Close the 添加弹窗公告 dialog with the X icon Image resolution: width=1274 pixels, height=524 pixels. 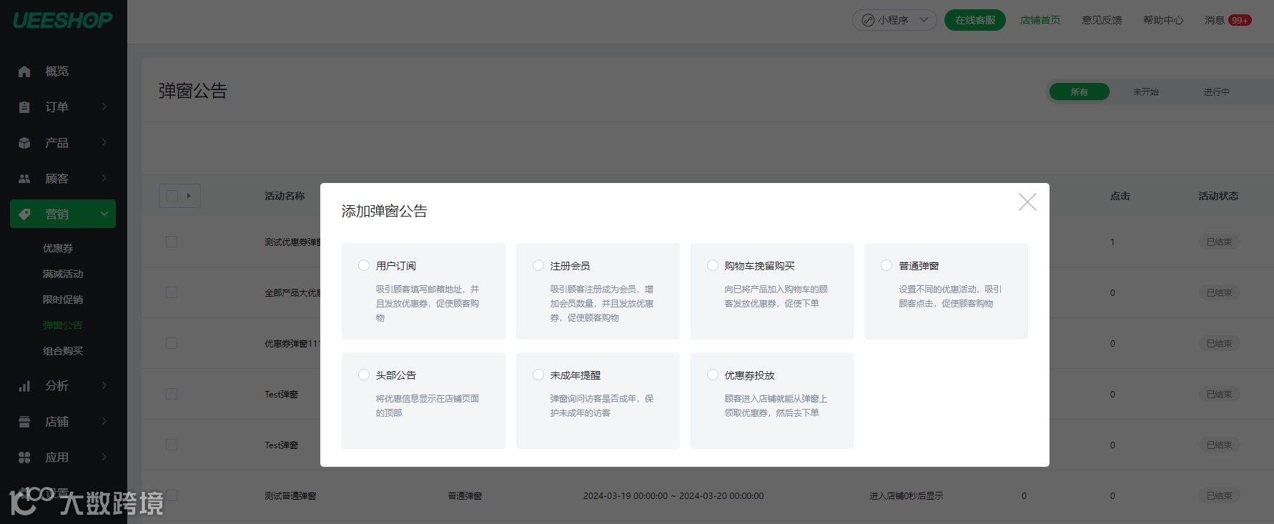[1027, 202]
